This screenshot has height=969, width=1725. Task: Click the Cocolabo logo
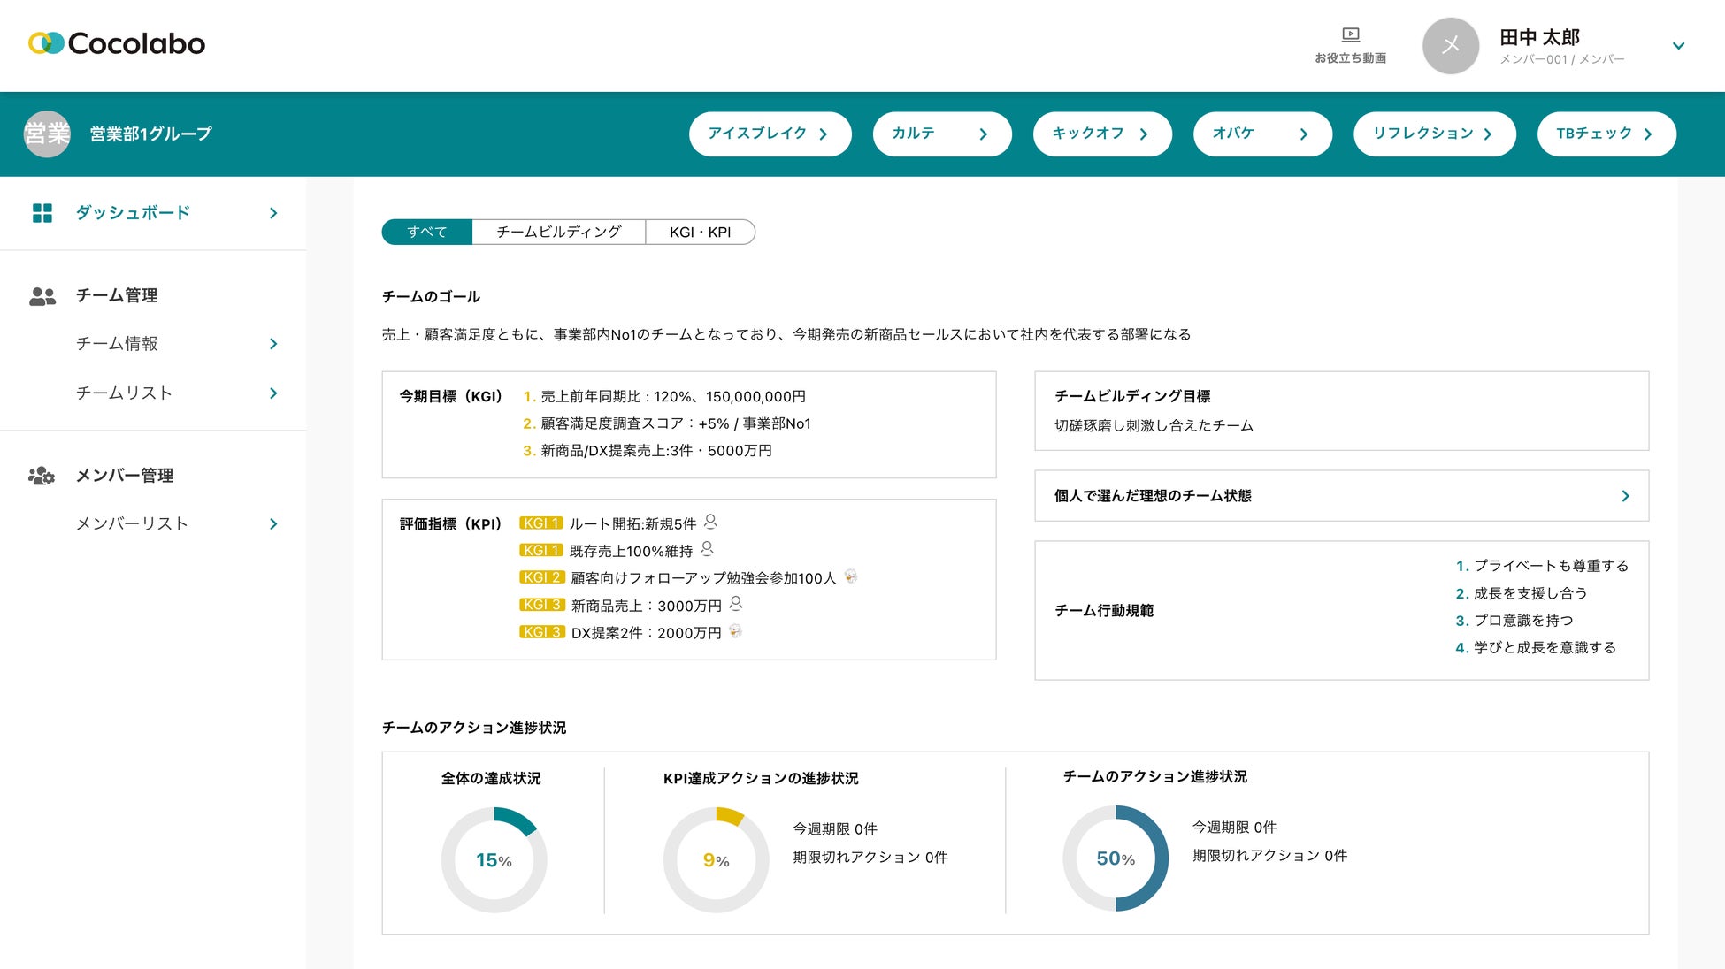pos(117,43)
